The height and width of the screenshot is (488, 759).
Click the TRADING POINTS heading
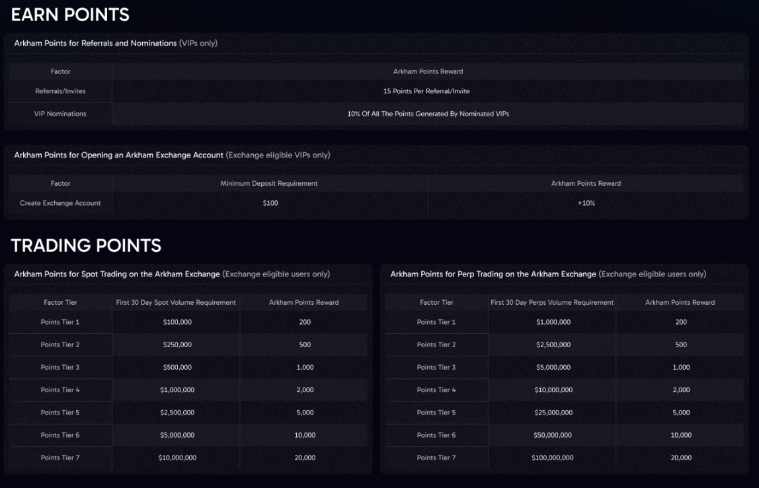(x=86, y=245)
